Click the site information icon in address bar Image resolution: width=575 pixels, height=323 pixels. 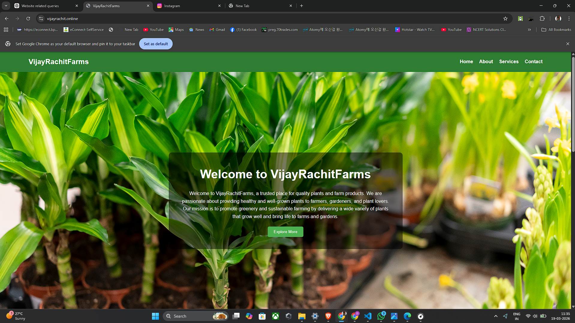[41, 19]
